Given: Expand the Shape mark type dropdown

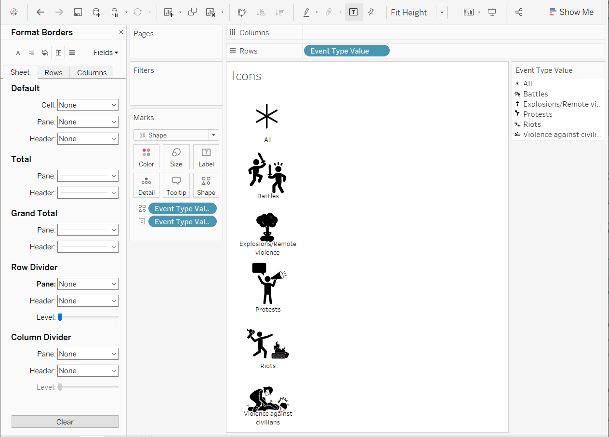Looking at the screenshot, I should [213, 135].
